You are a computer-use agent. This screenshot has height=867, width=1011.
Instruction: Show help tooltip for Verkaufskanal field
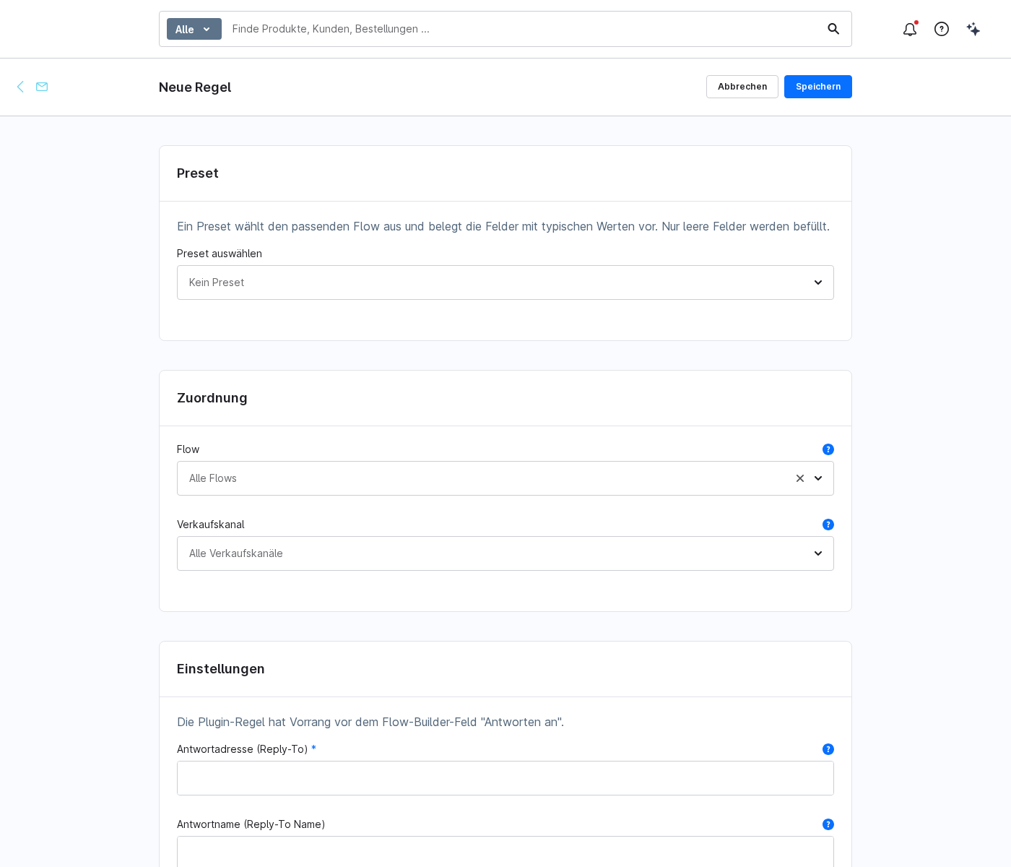828,525
